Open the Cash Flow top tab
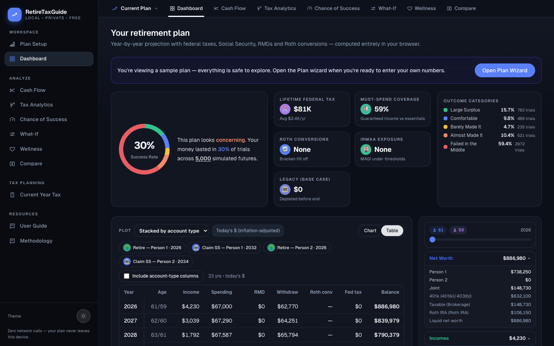 230,8
